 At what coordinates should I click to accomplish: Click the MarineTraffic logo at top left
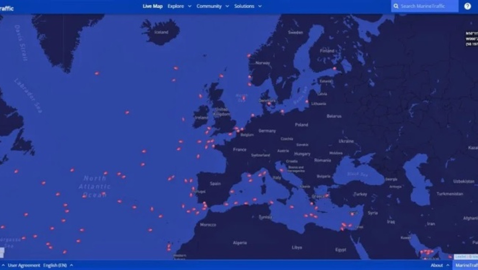(7, 9)
